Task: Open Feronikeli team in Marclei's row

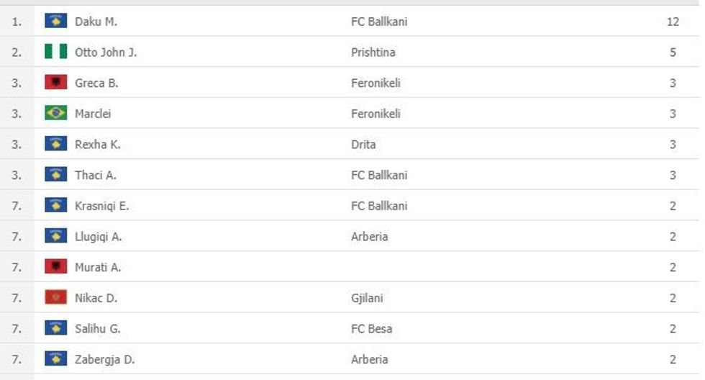Action: point(376,114)
